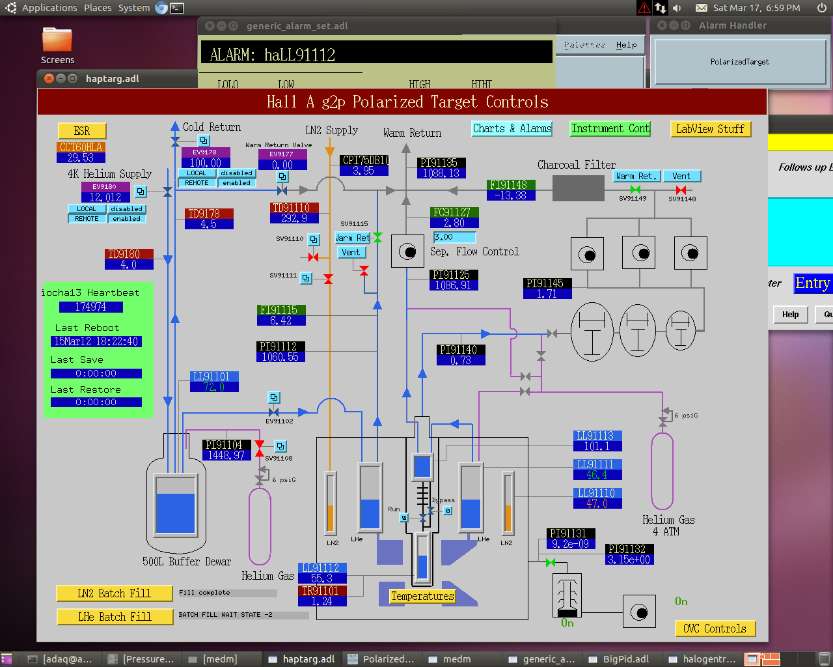Click Warm Ret. button at charcoal filter
The image size is (833, 667).
(x=636, y=176)
